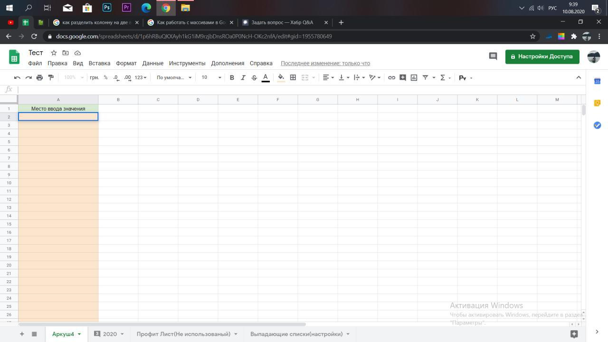The width and height of the screenshot is (608, 342).
Task: Open the fill color picker
Action: (x=281, y=77)
